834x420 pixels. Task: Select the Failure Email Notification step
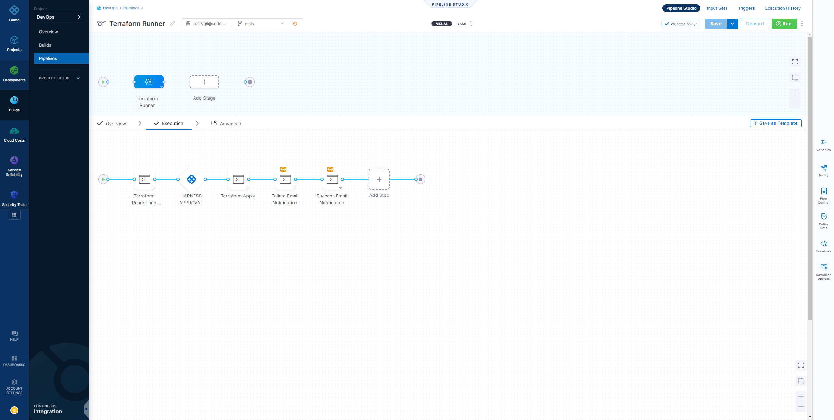285,179
